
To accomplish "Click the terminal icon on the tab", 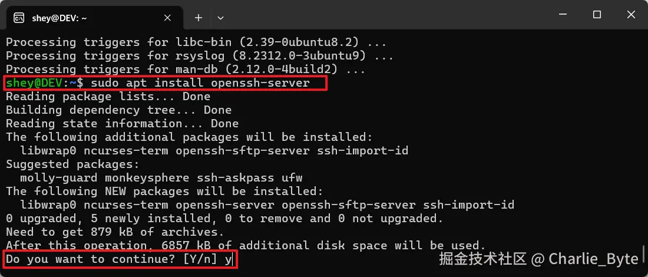I will tap(19, 18).
